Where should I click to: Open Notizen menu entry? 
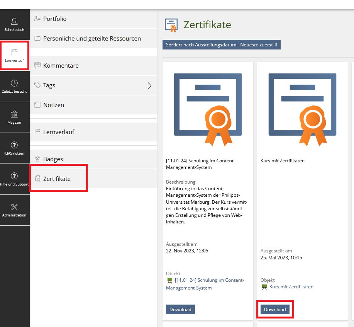tap(53, 105)
